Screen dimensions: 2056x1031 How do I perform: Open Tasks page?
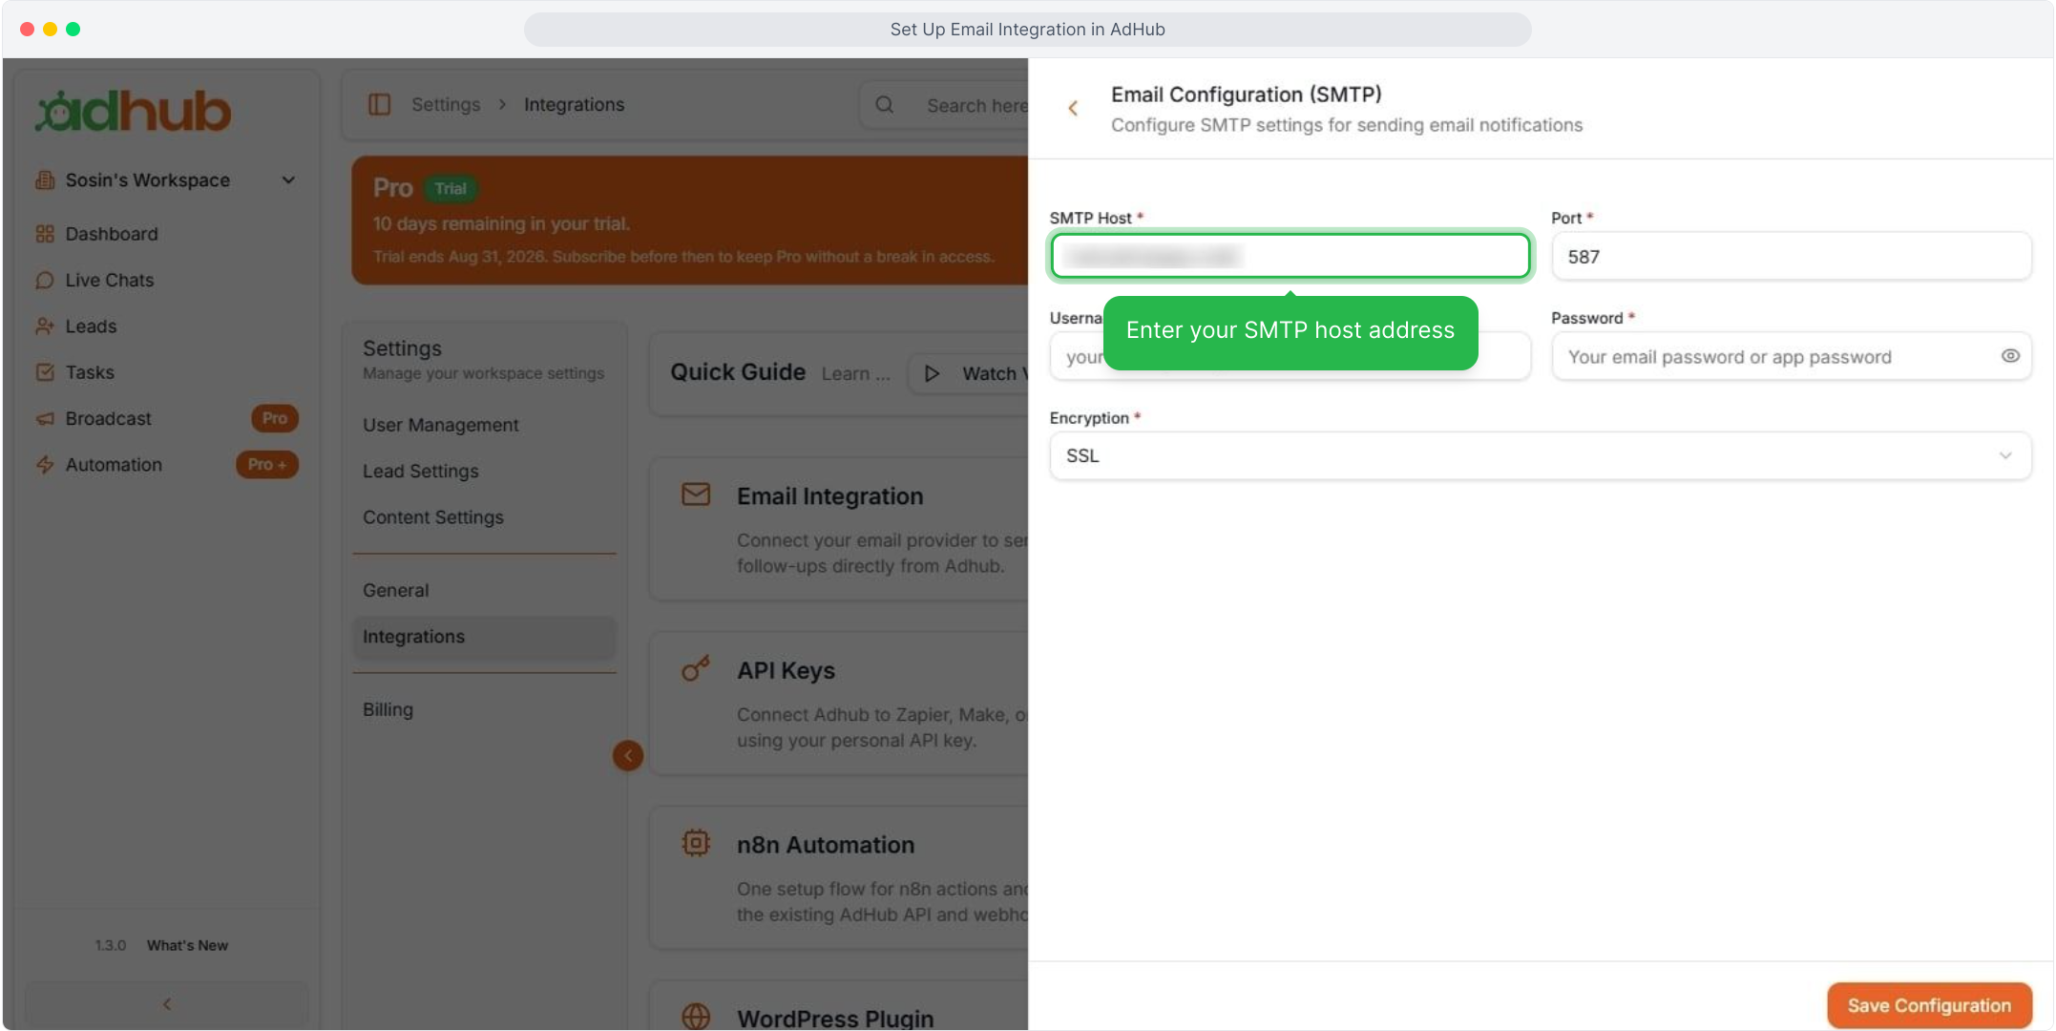pyautogui.click(x=90, y=372)
